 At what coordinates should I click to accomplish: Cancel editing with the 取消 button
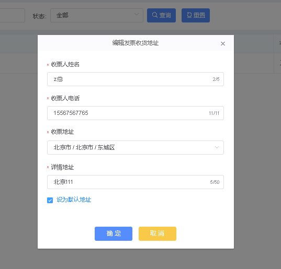point(158,233)
